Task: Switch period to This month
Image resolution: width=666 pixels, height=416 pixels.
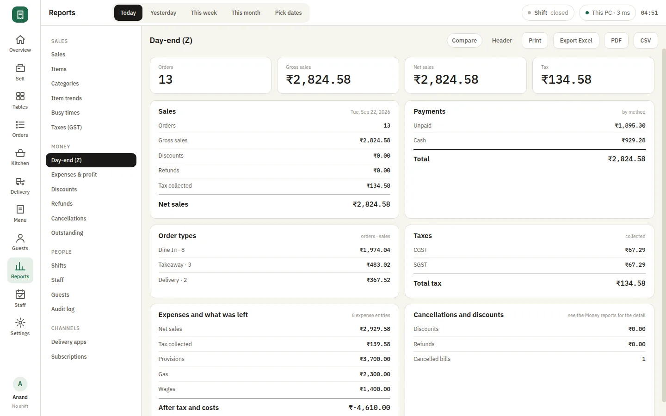Action: click(x=246, y=13)
